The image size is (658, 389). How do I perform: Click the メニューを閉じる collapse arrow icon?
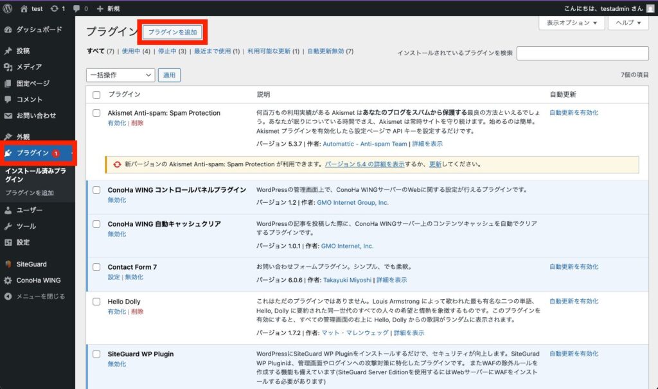8,297
